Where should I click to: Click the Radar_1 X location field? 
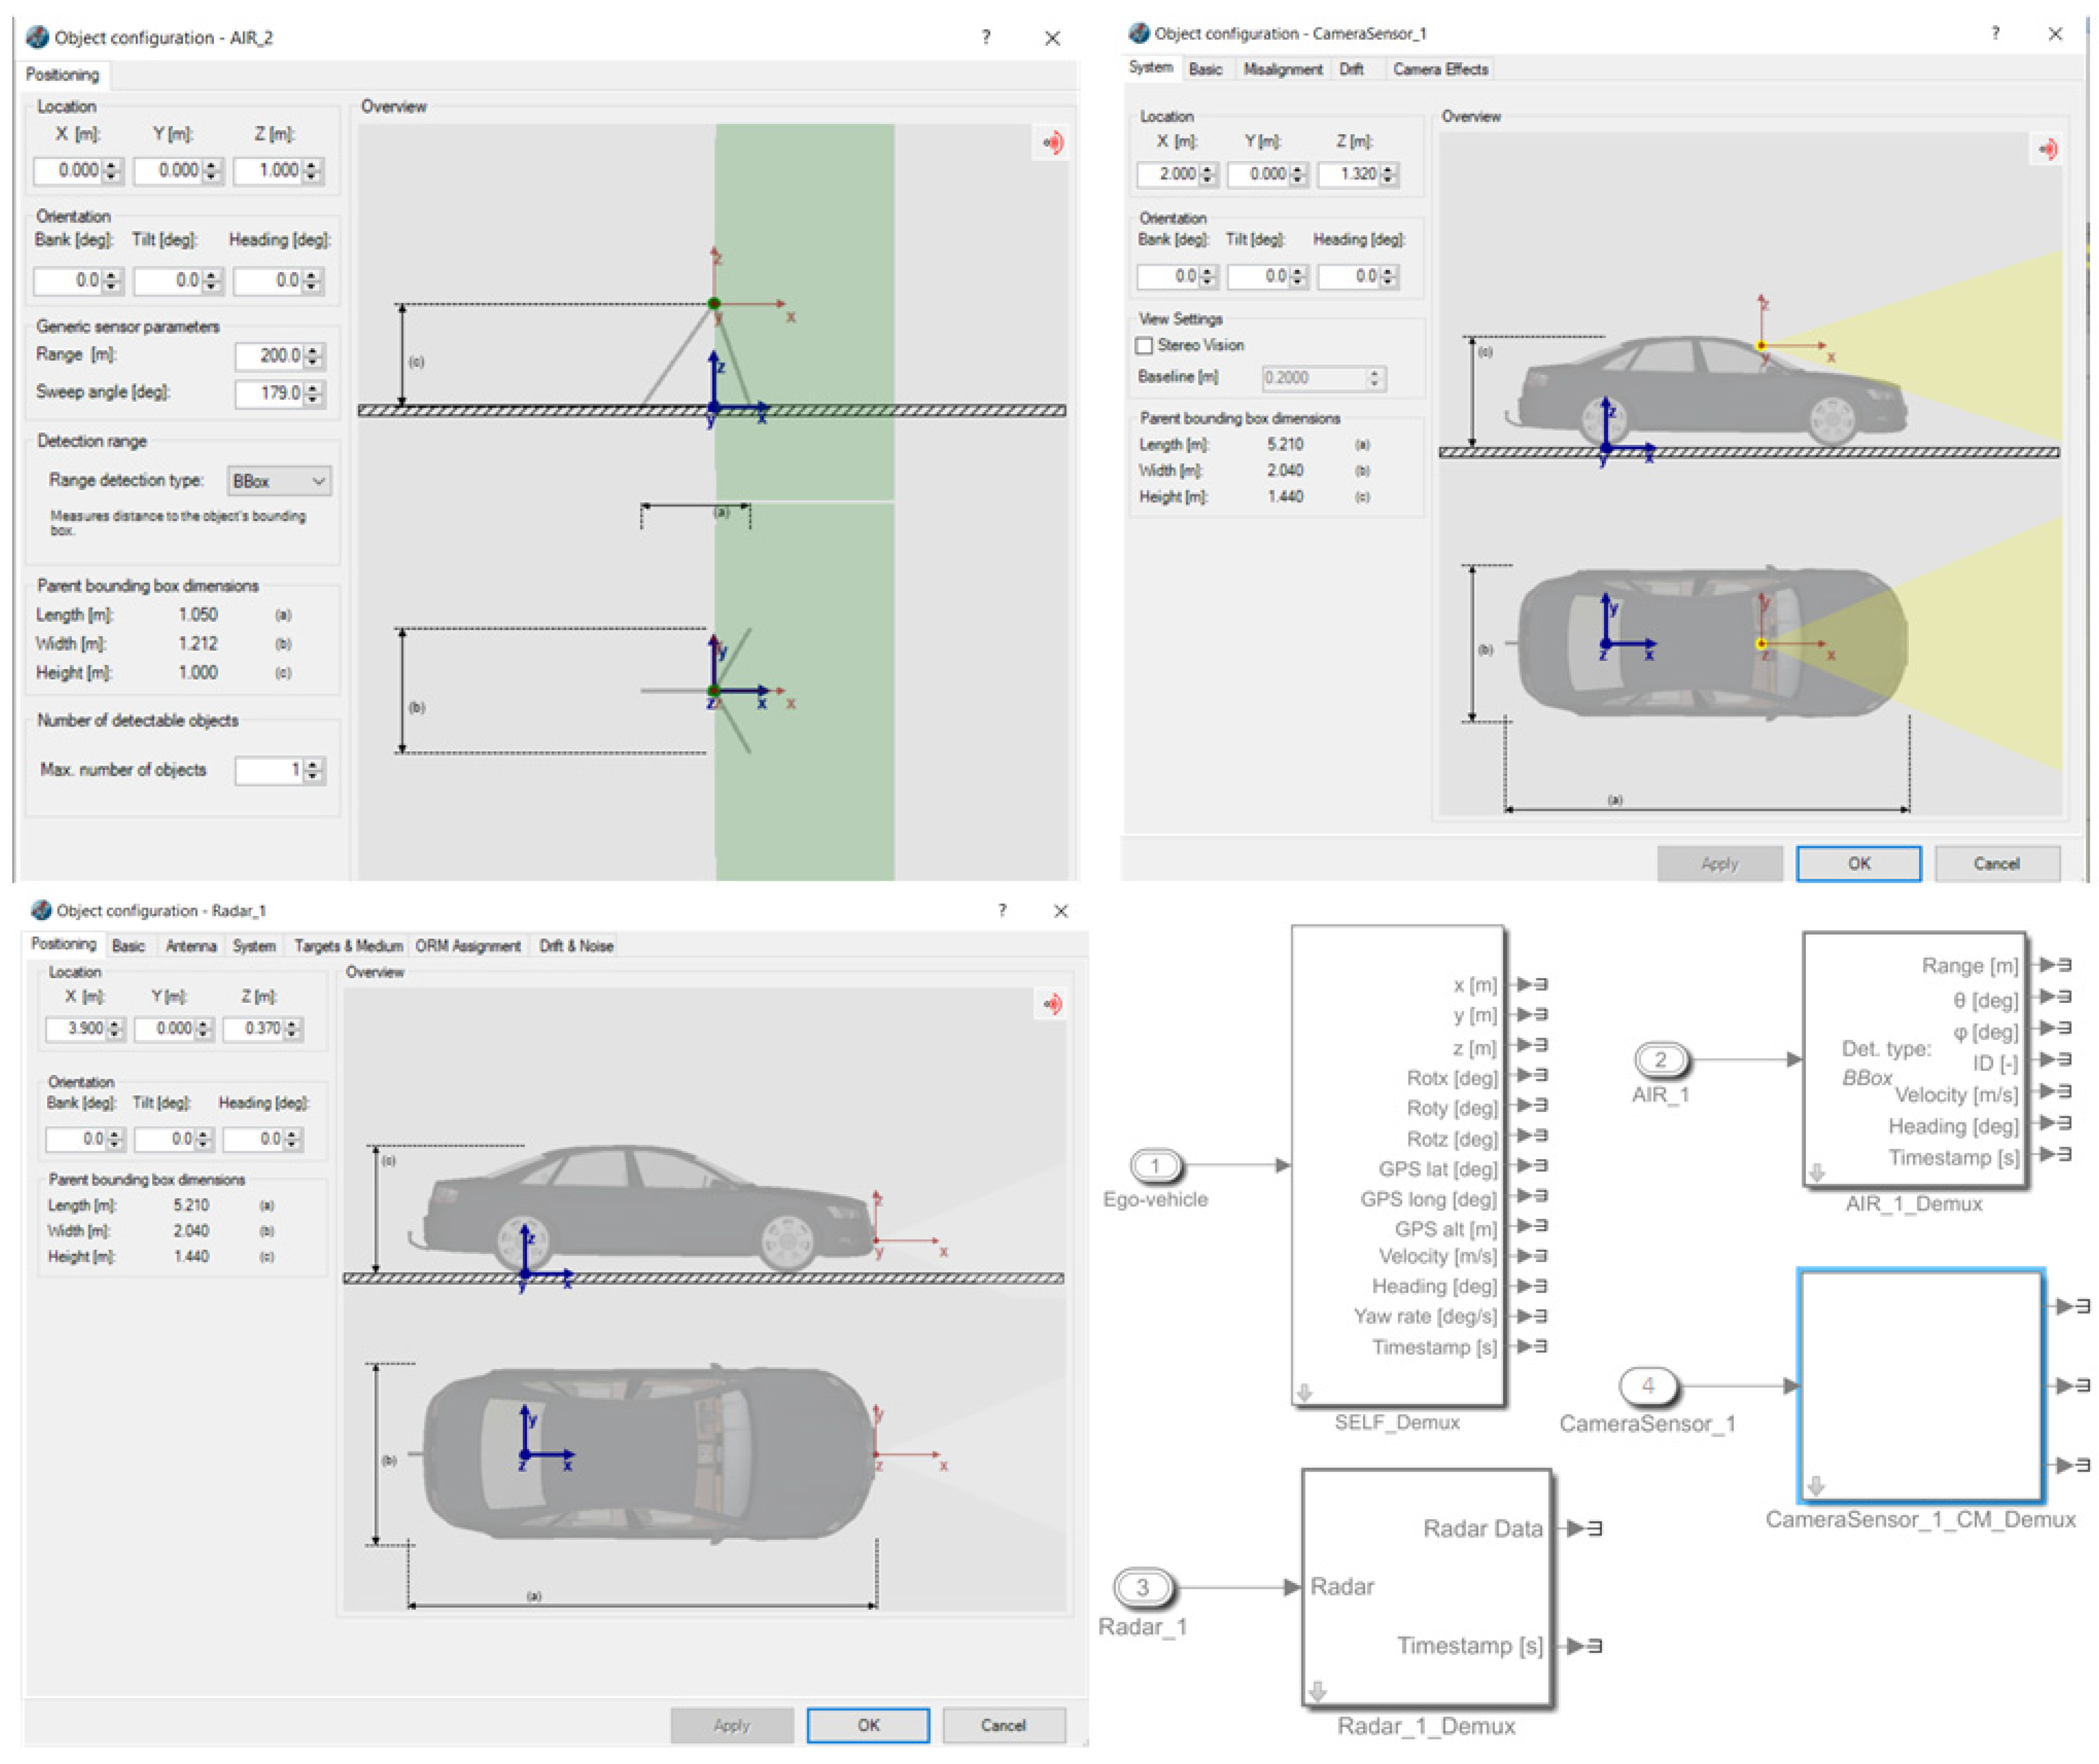76,1029
